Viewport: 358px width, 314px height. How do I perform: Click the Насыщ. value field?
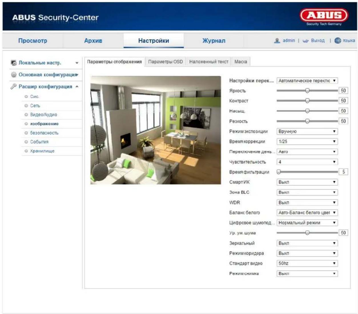[x=343, y=111]
